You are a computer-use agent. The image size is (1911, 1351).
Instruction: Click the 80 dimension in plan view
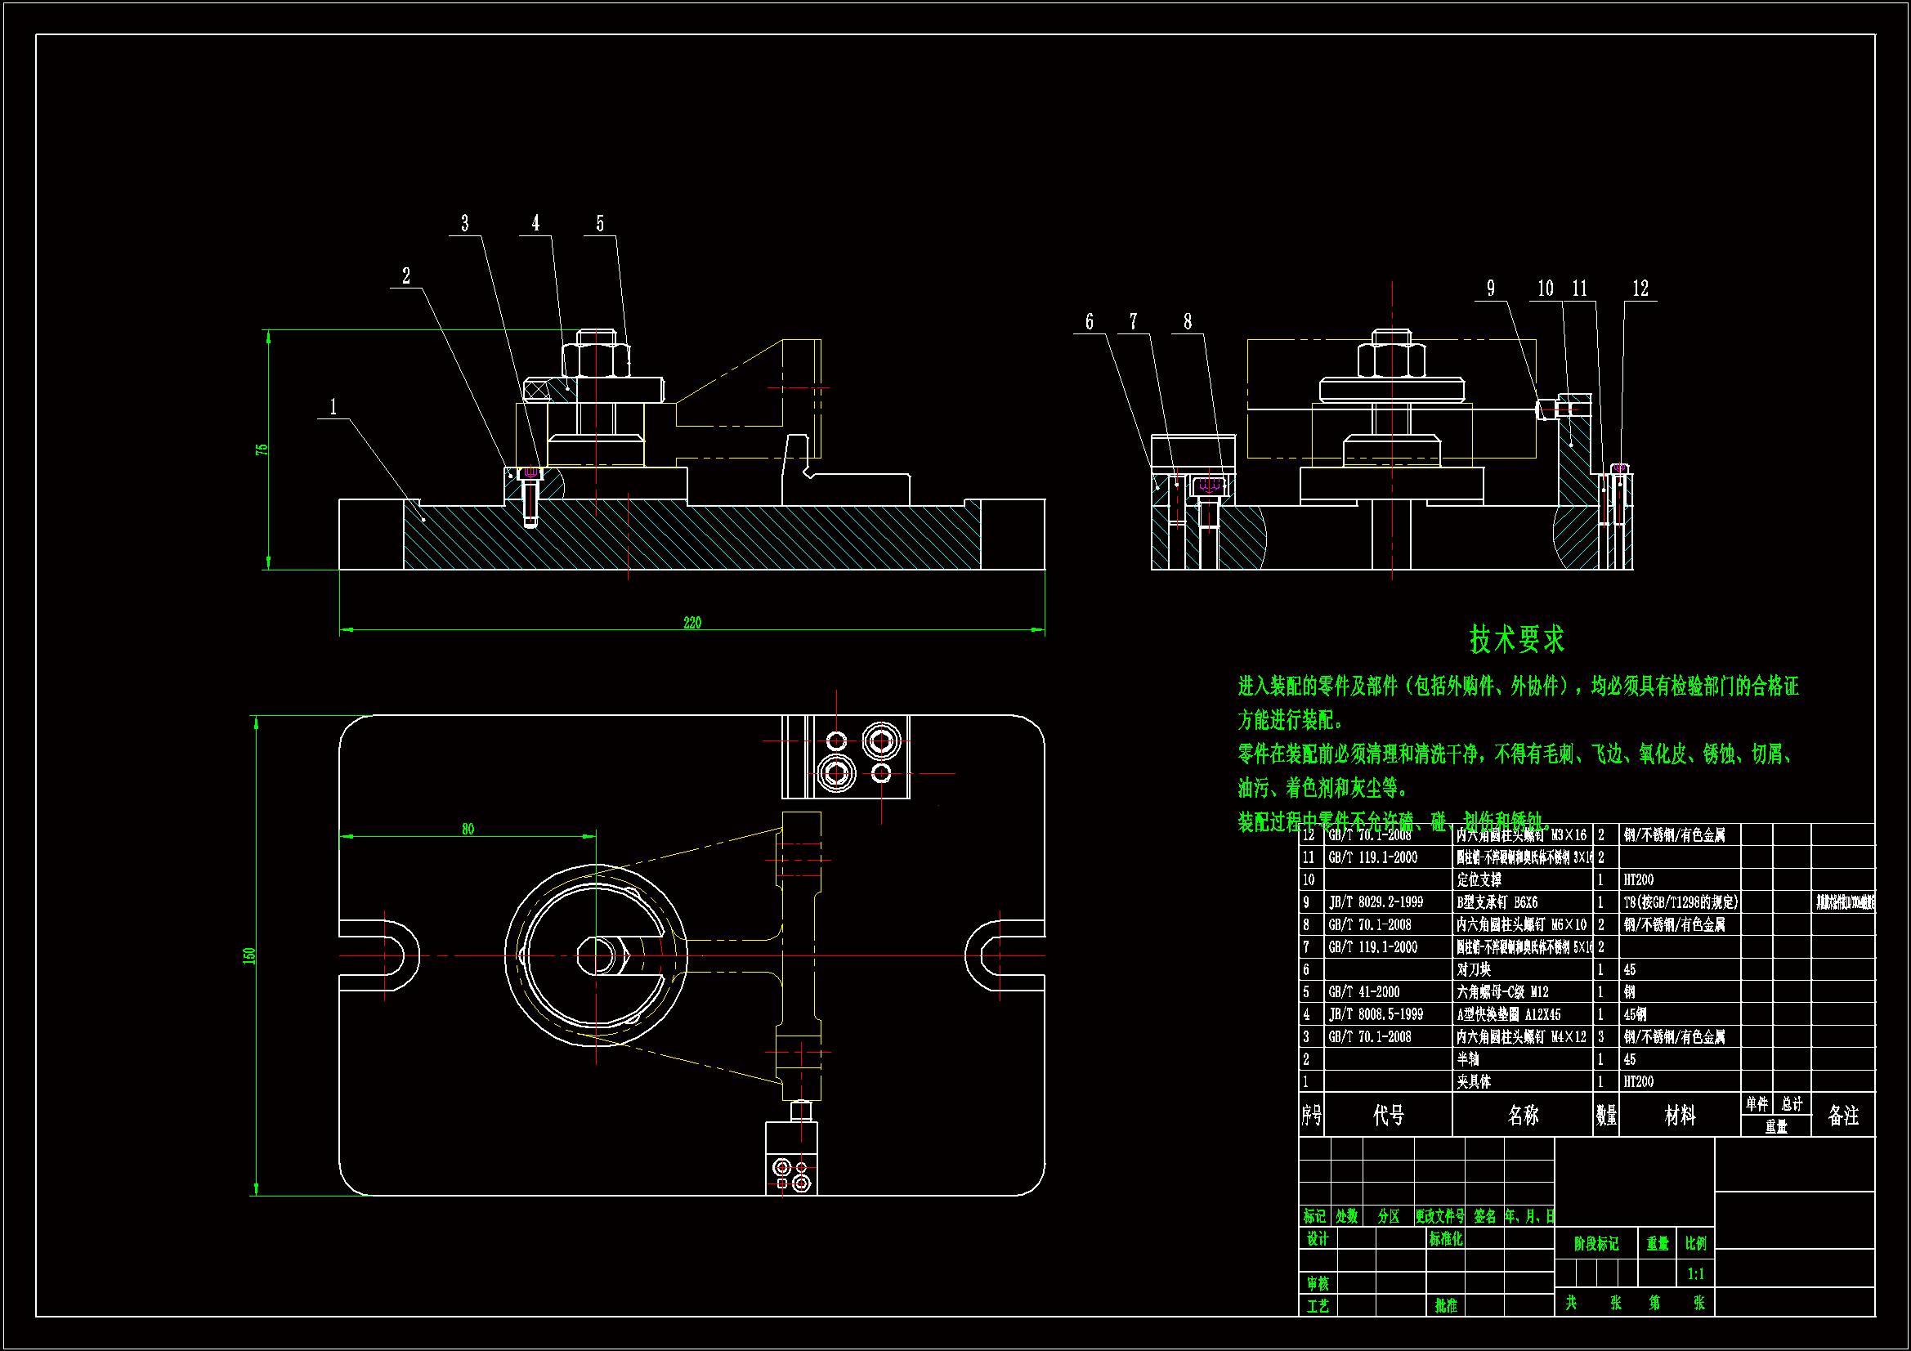click(x=468, y=829)
